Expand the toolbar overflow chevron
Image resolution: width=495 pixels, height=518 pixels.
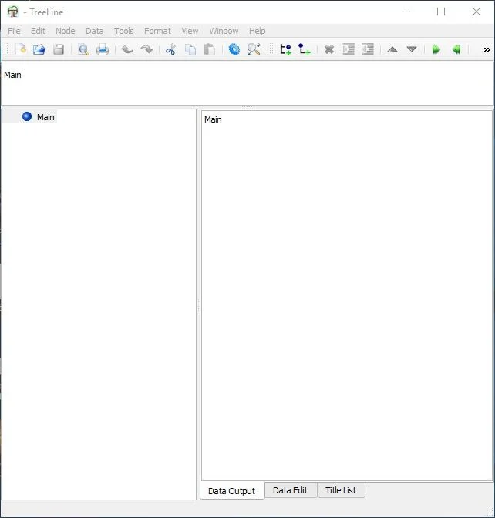[487, 49]
